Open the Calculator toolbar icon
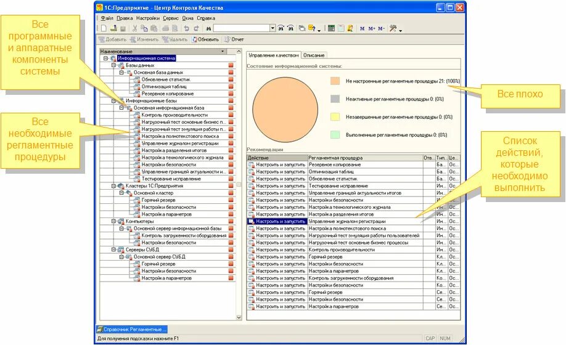 coord(331,28)
